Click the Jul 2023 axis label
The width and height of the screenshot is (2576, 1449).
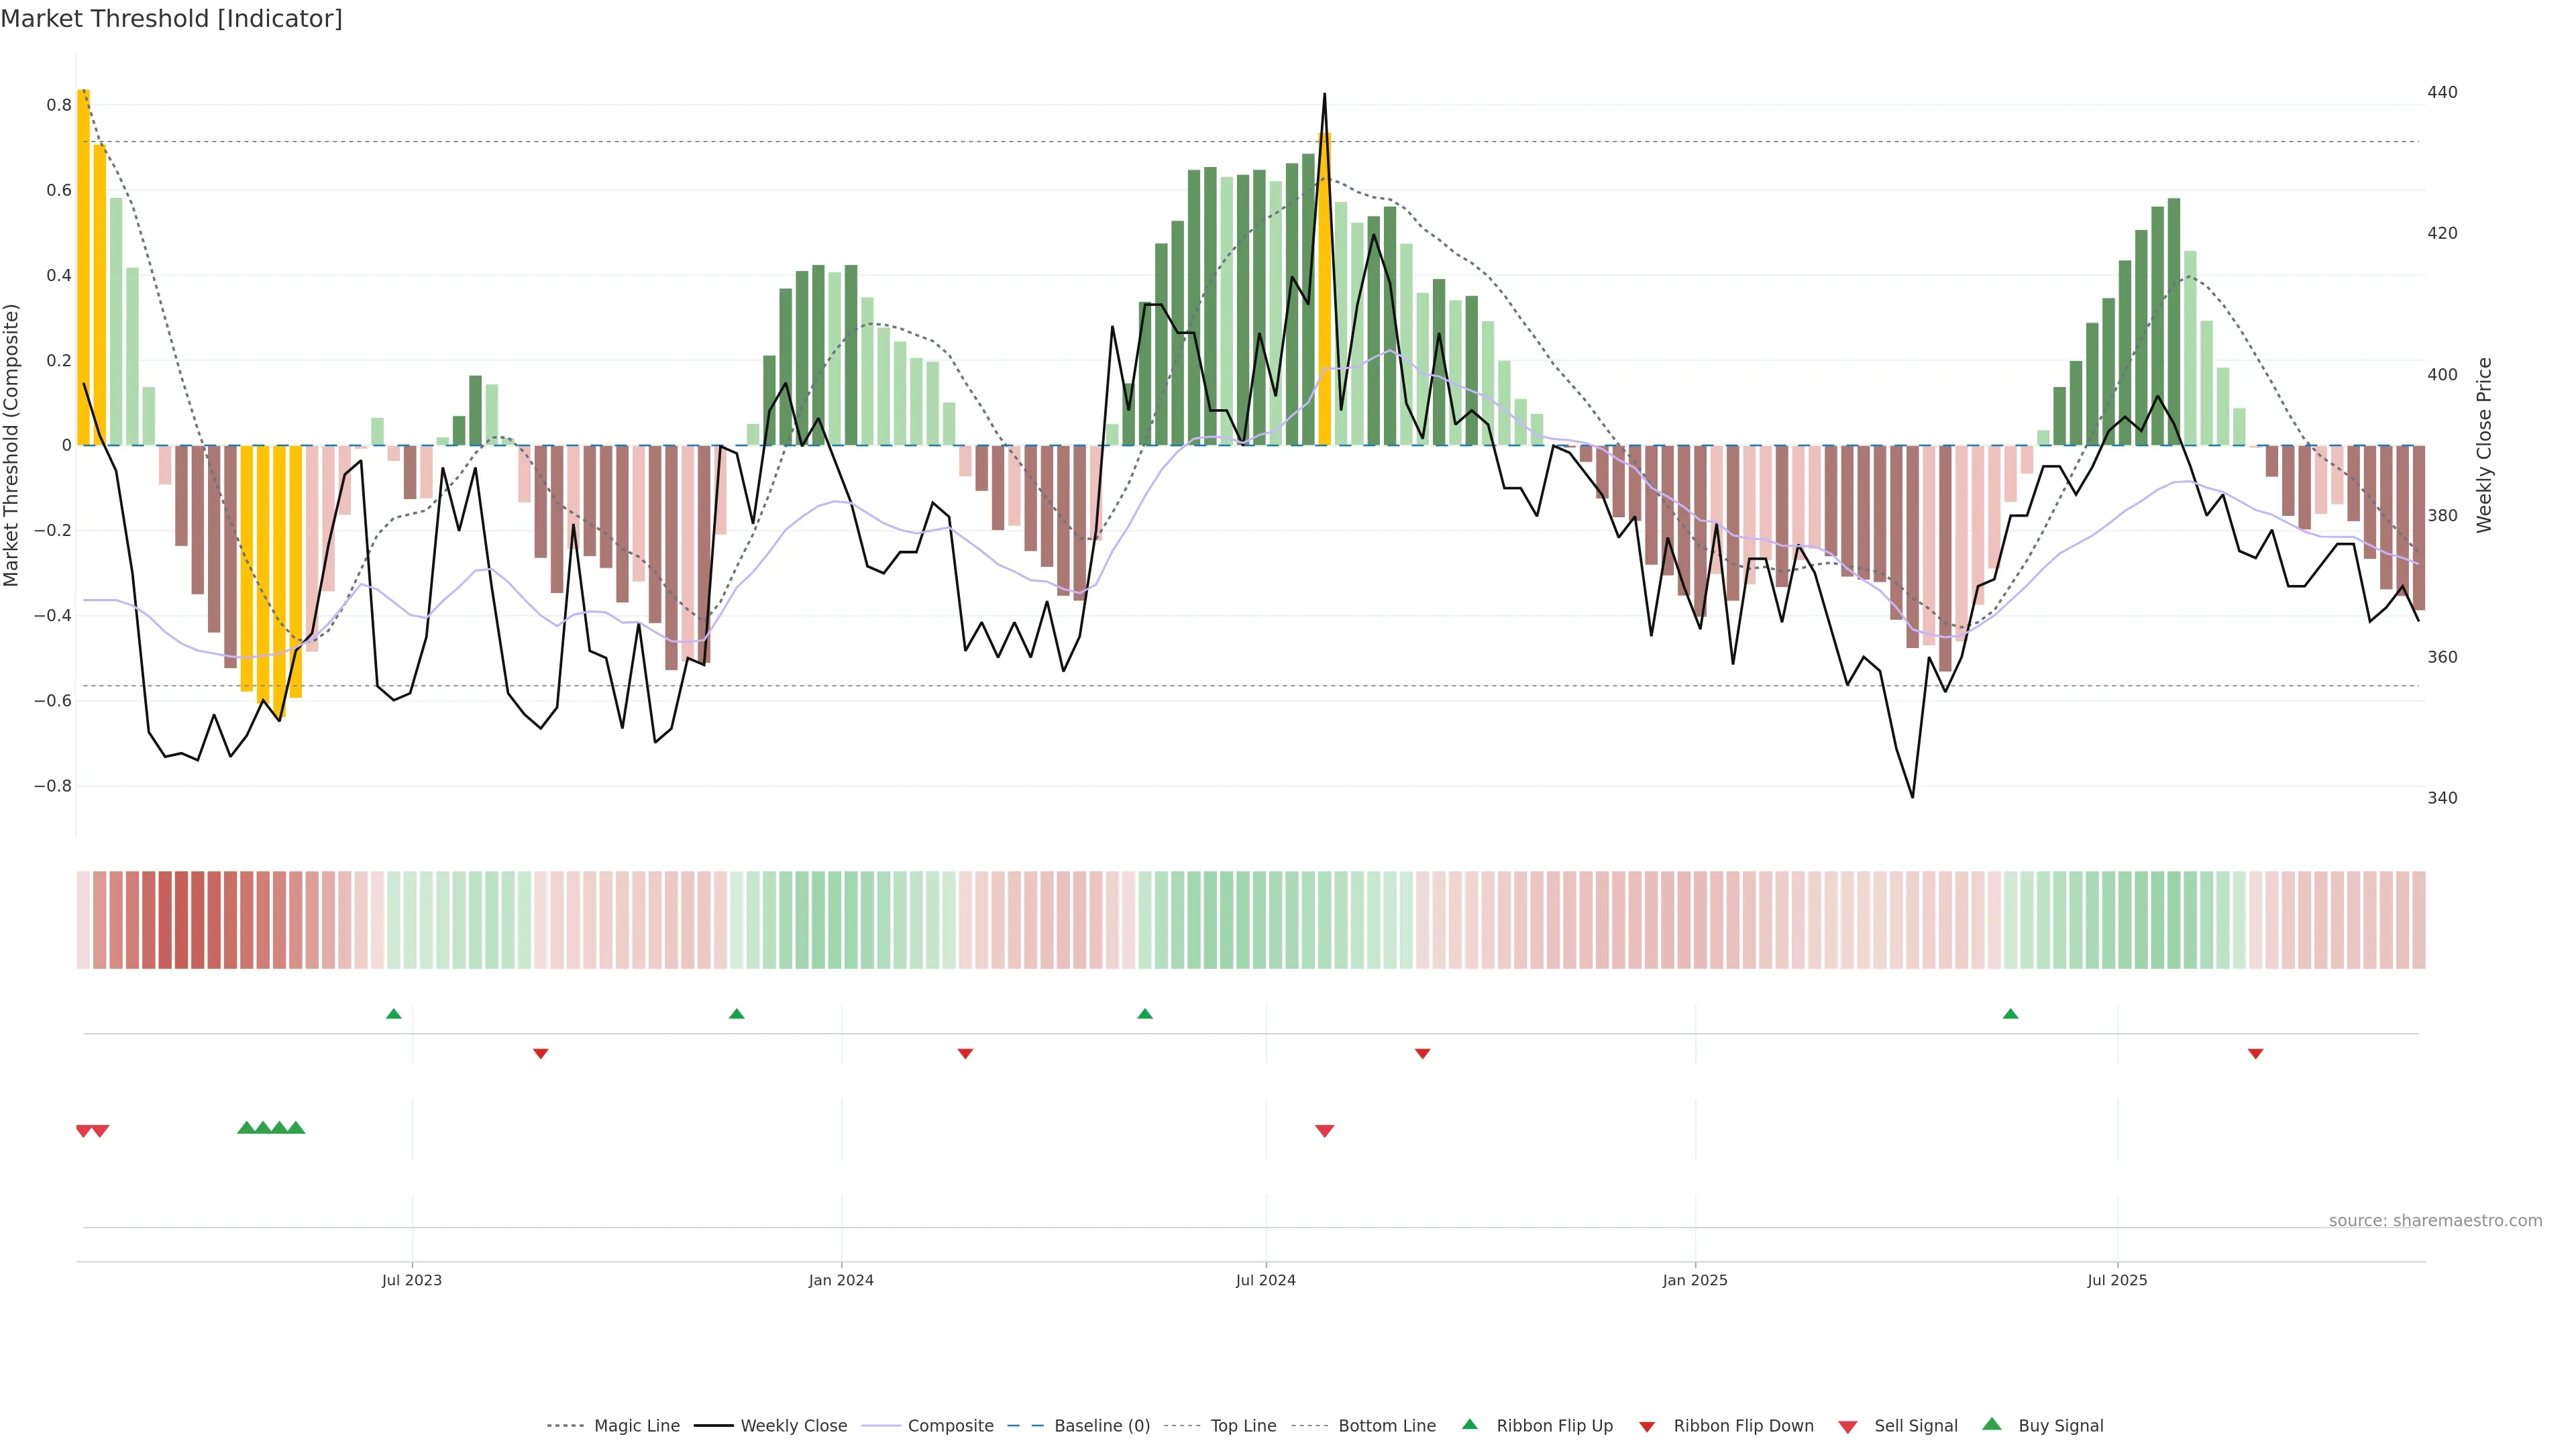[x=411, y=1280]
